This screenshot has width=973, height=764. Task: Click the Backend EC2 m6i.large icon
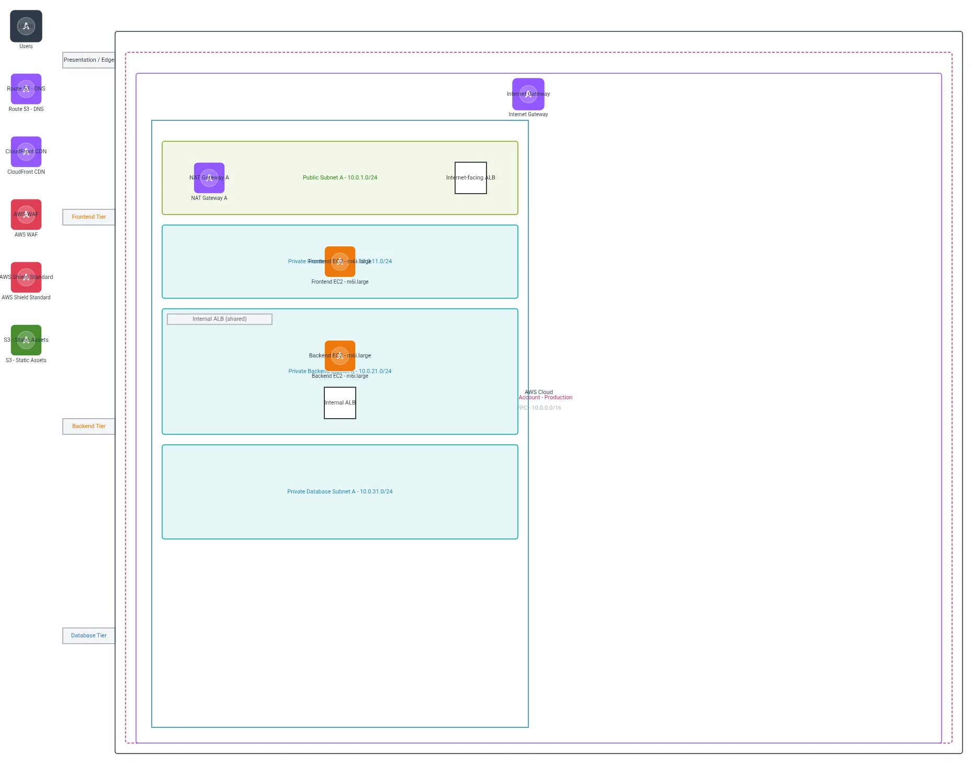(340, 356)
